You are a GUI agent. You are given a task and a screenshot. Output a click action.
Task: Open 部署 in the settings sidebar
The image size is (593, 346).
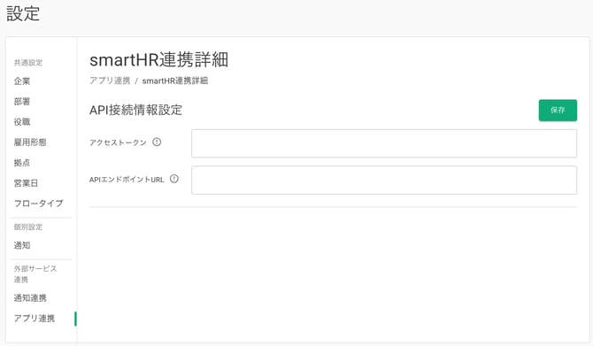pos(22,102)
